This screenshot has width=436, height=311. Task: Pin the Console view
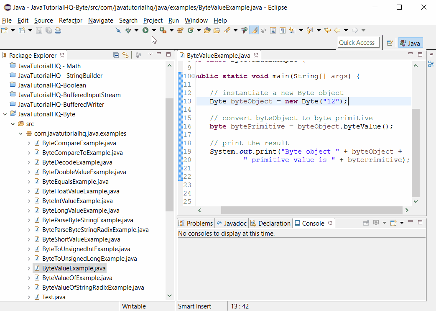click(366, 223)
